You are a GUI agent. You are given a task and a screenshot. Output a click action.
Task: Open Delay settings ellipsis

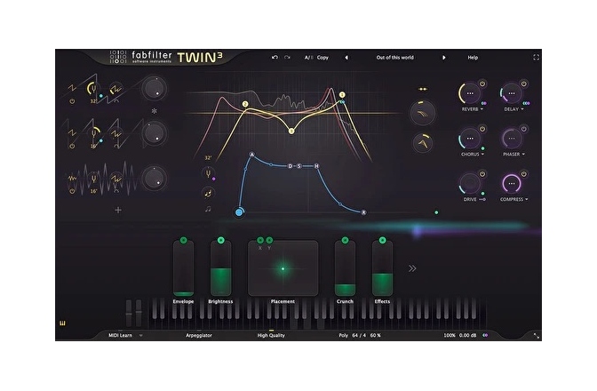(512, 93)
